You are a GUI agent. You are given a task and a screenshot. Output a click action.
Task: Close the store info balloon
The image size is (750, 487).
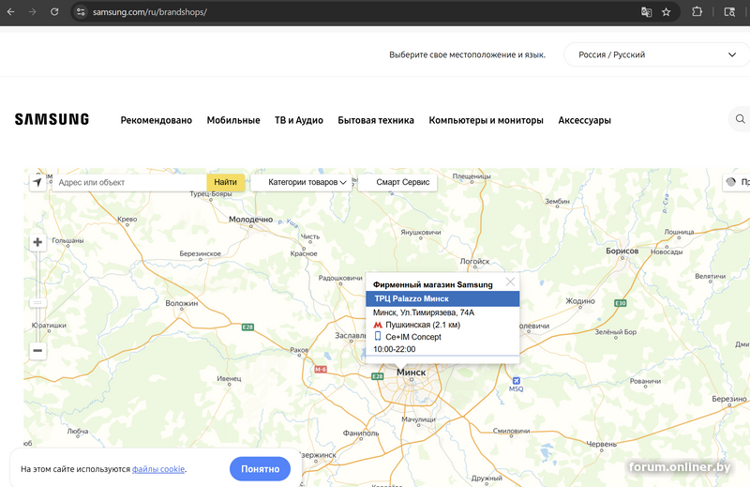point(510,282)
